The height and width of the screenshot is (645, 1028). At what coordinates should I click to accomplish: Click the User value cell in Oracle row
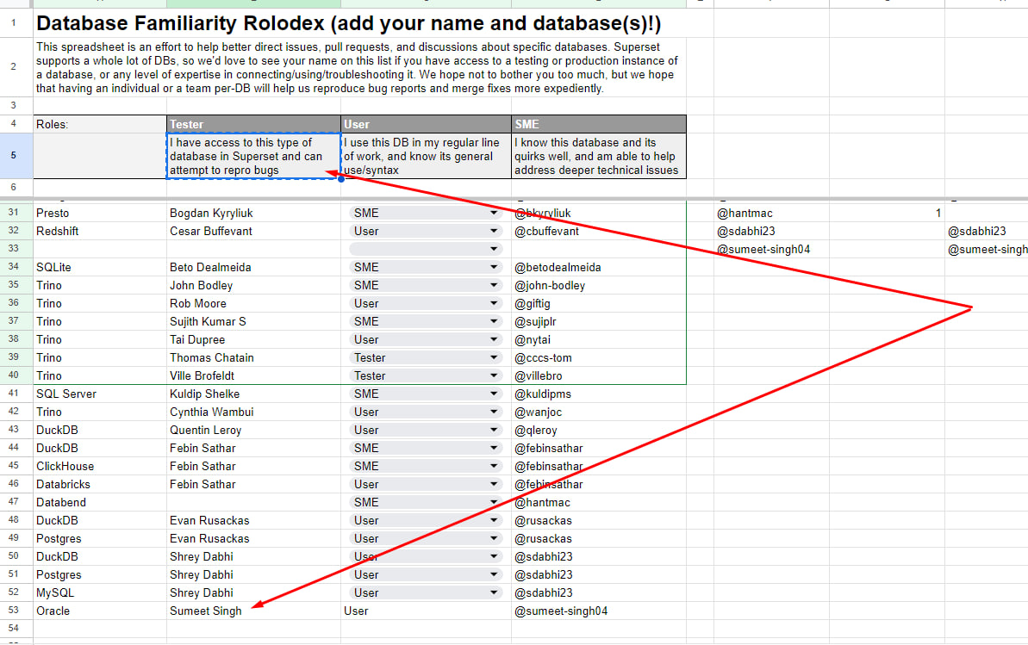point(427,611)
